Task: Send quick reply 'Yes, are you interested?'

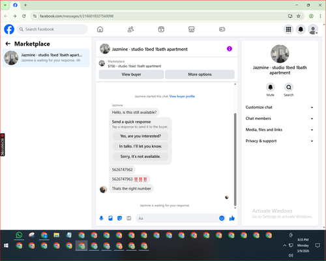Action: (140, 136)
